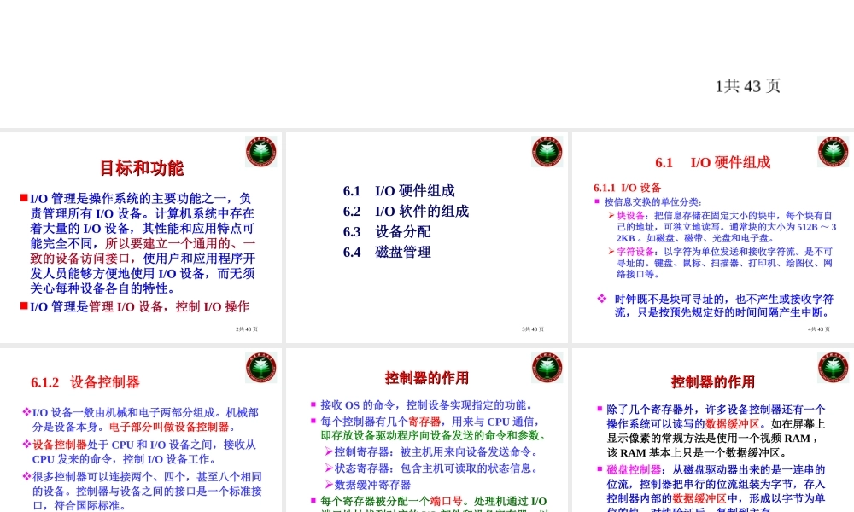Click the outline line '6.1 I/O 硬件组成' in black
The image size is (854, 512).
point(399,191)
